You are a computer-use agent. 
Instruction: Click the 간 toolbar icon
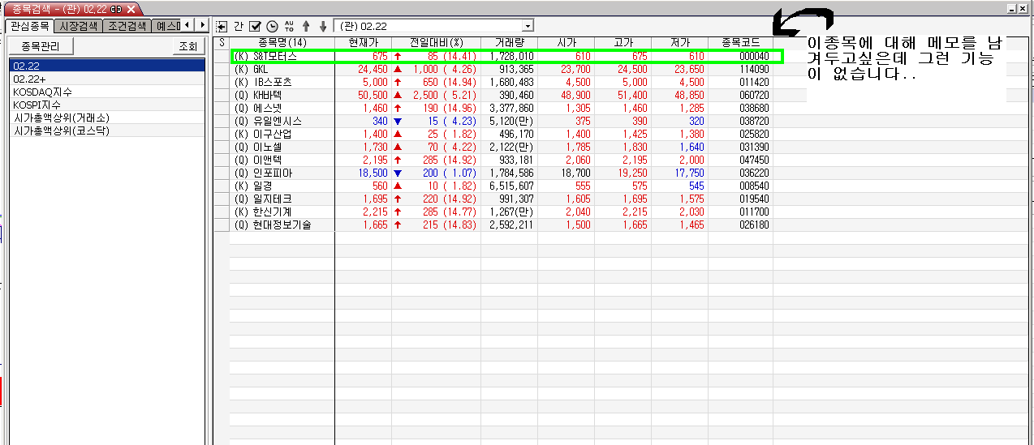(x=239, y=26)
